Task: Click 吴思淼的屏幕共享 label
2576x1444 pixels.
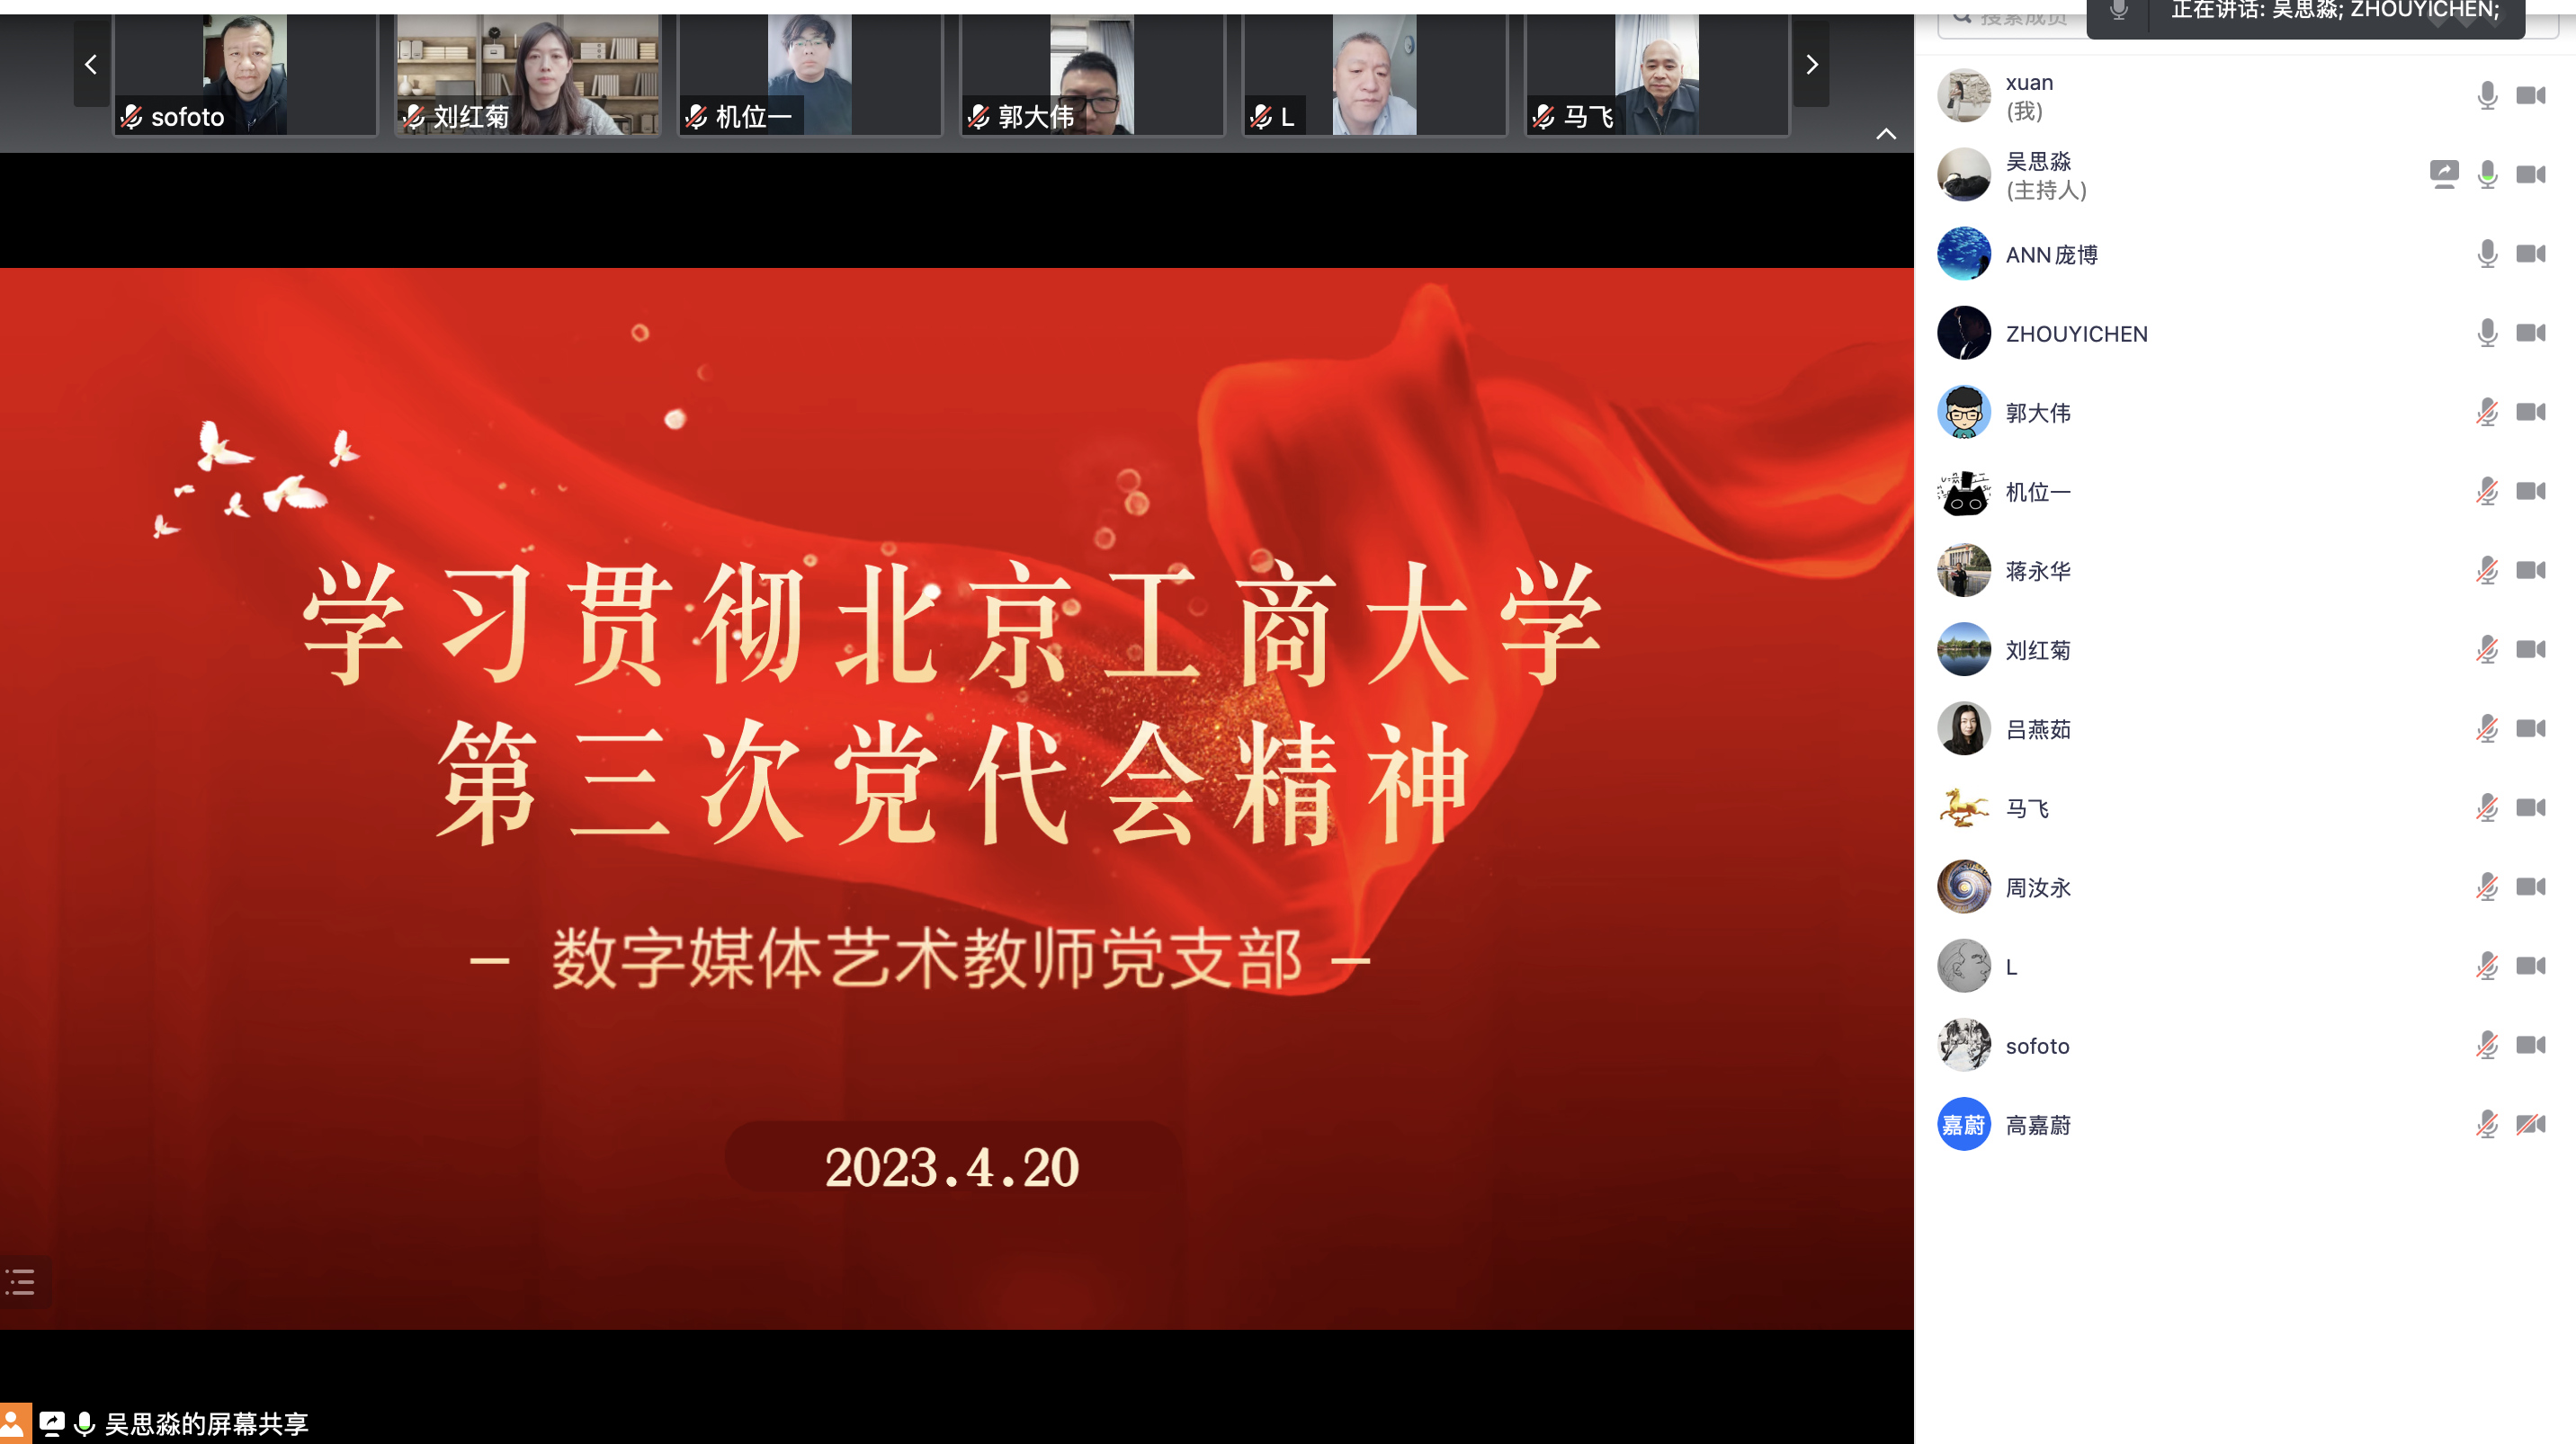Action: [x=207, y=1423]
